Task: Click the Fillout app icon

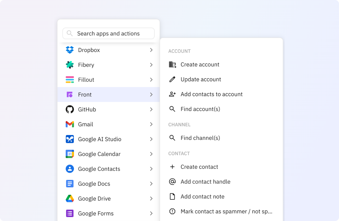Action: point(70,80)
